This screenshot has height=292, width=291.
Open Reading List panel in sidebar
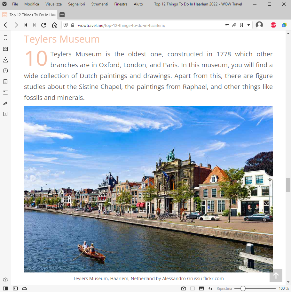pos(5,49)
